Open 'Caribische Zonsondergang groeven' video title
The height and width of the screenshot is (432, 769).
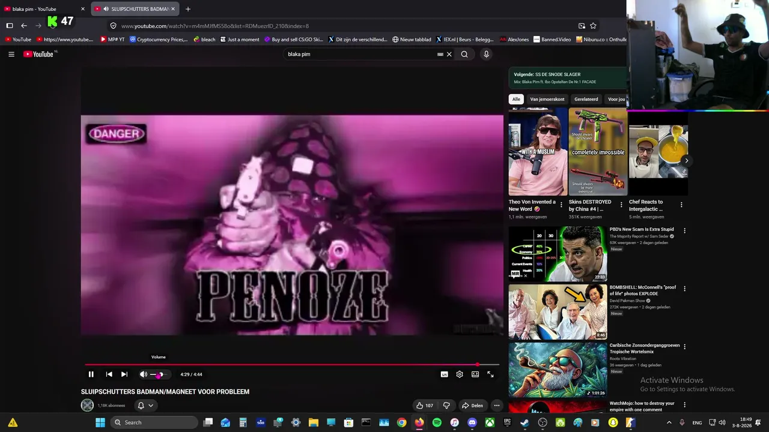tap(645, 349)
